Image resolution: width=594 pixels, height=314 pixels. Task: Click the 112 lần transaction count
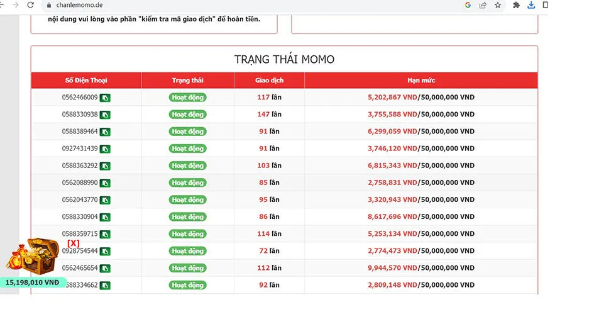pyautogui.click(x=270, y=268)
